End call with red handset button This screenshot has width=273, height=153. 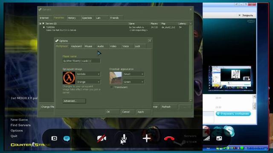tap(169, 139)
